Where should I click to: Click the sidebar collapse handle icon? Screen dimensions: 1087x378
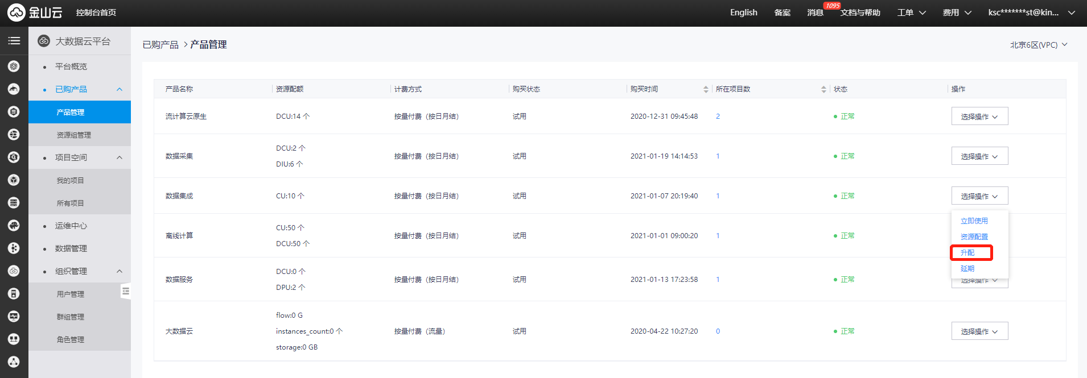pyautogui.click(x=126, y=292)
